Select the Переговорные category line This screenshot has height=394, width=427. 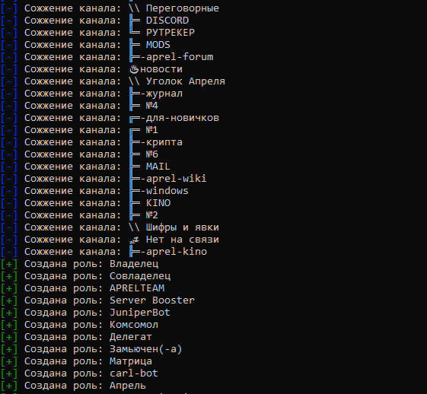(x=110, y=8)
